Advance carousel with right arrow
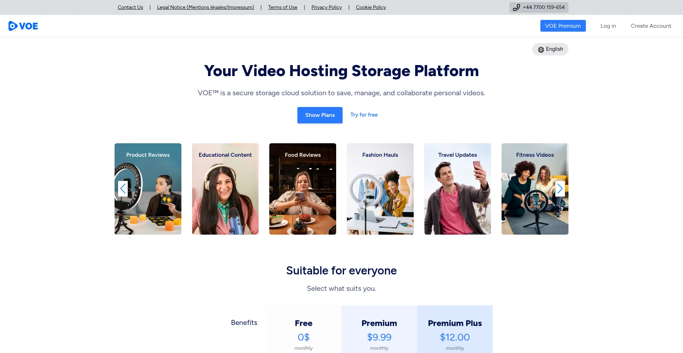The height and width of the screenshot is (353, 683). pyautogui.click(x=560, y=189)
